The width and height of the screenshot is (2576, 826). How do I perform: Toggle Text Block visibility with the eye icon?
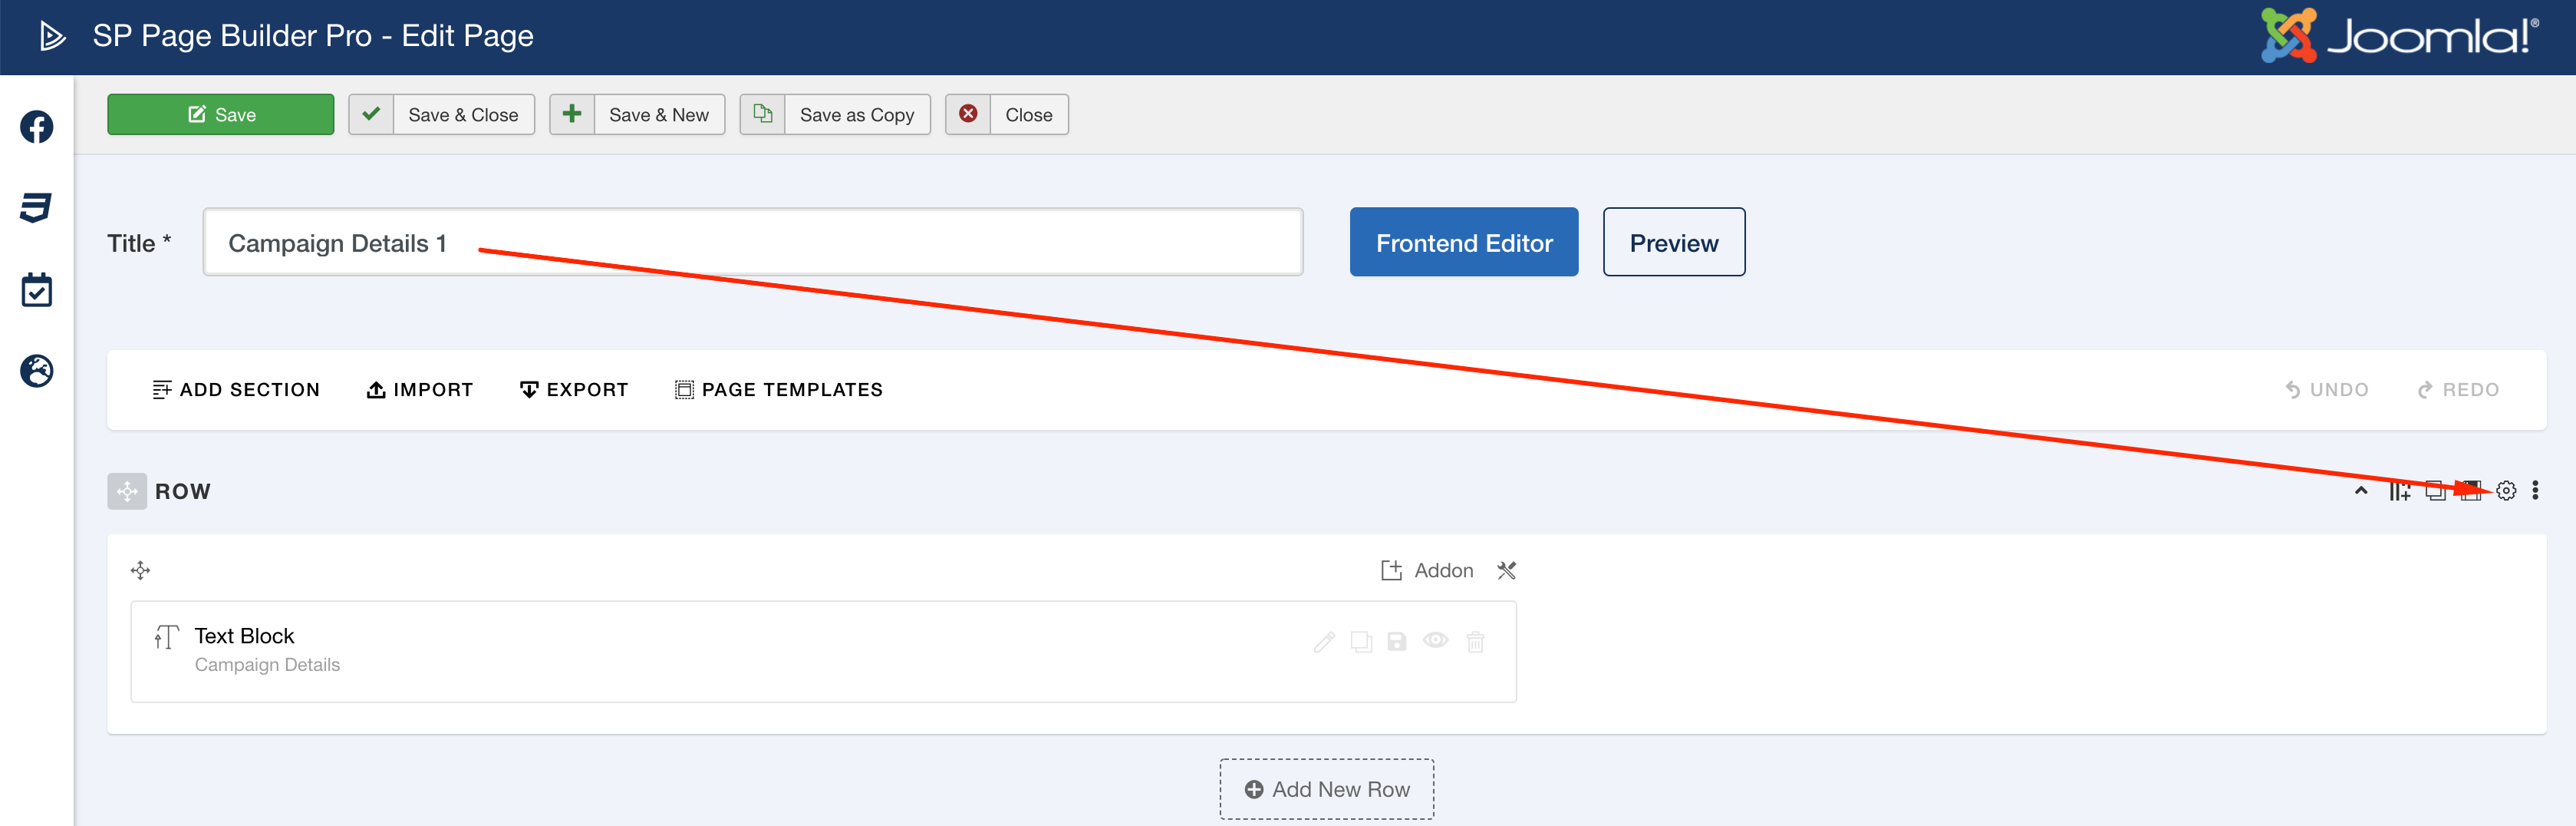pyautogui.click(x=1437, y=642)
